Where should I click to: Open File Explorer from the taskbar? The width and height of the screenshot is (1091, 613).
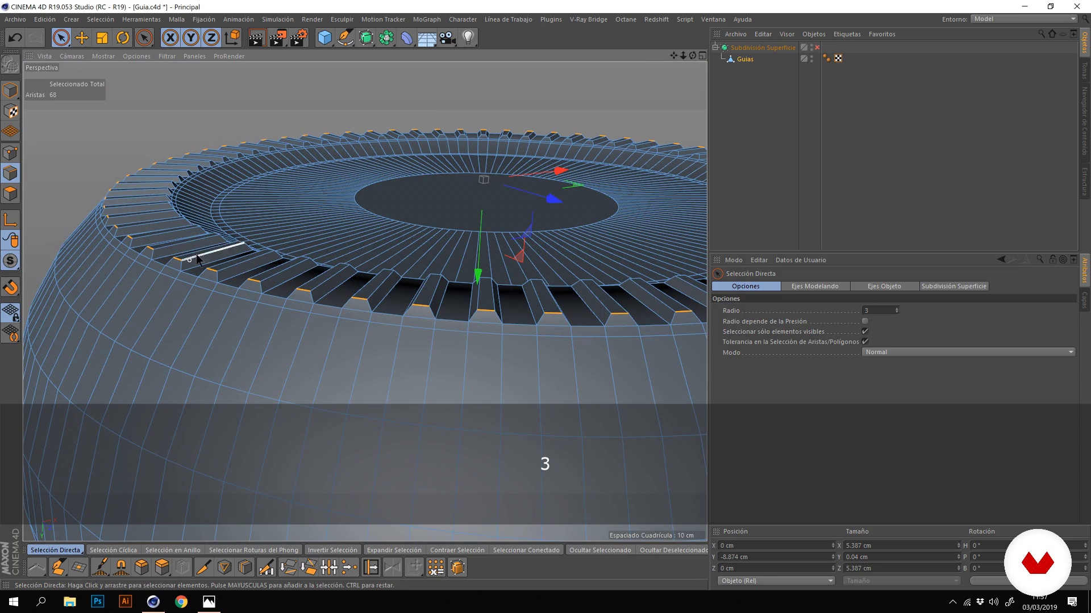[x=69, y=602]
